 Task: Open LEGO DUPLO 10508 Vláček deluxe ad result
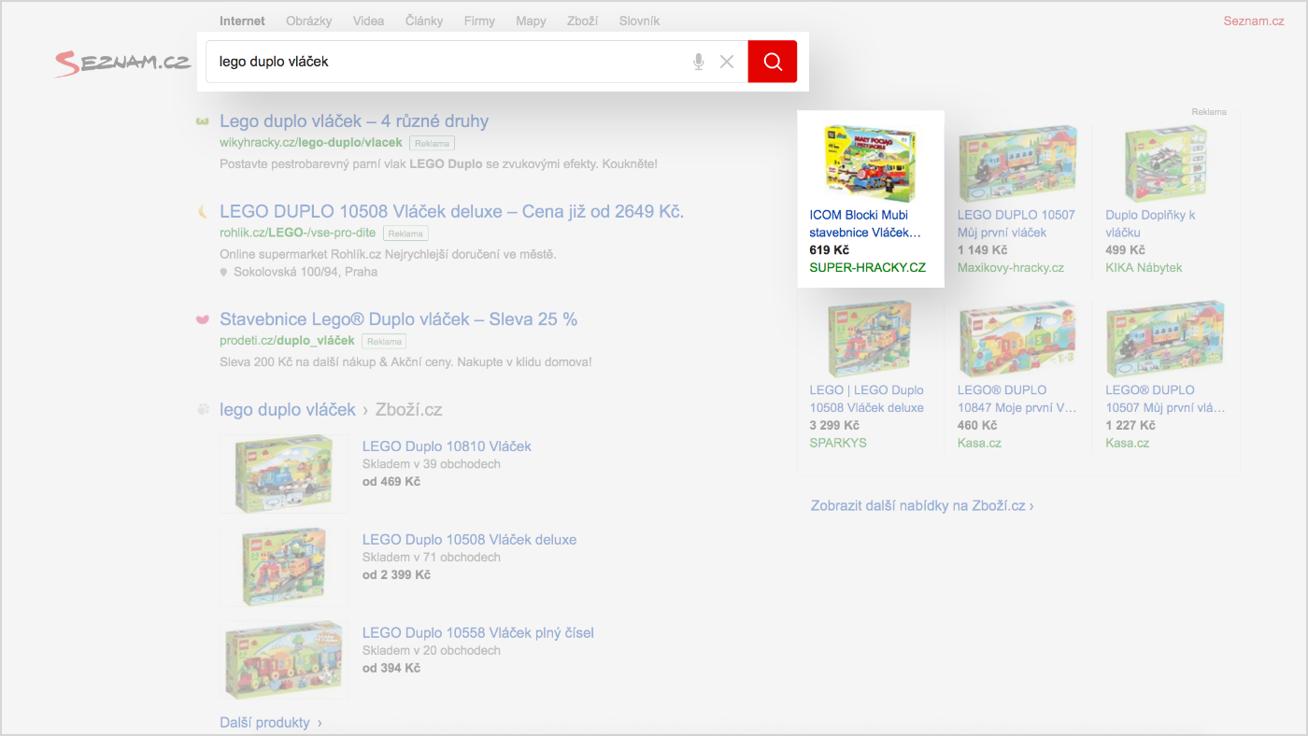452,211
